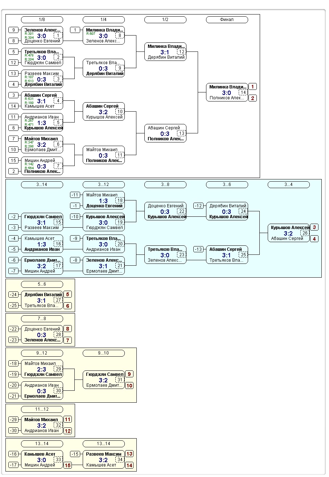
Task: Click the red place badge 3 next to Курышов
Action: coord(314,227)
